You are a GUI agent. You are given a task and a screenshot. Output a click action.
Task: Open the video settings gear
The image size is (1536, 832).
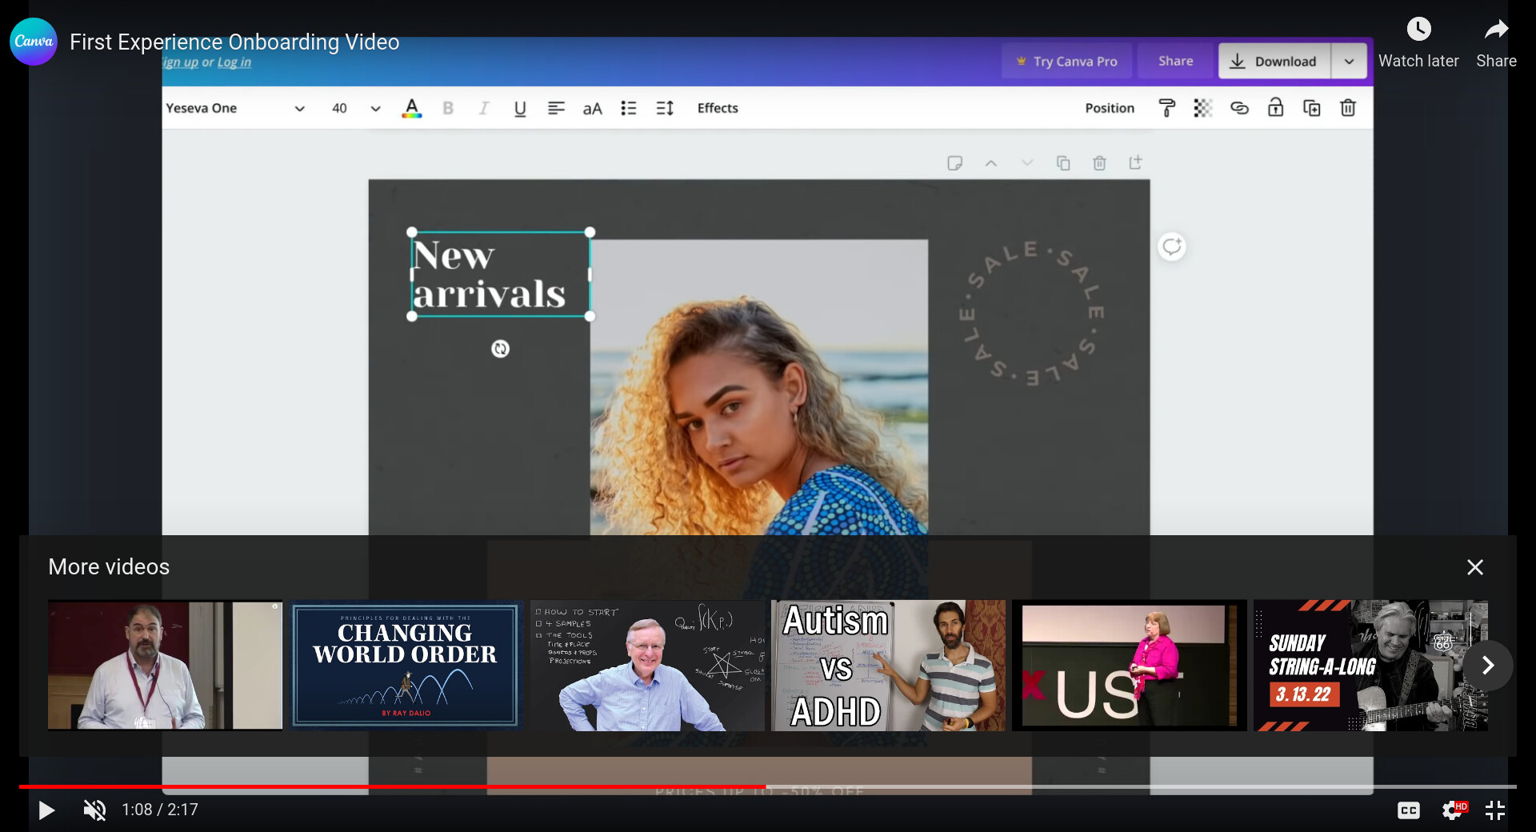[x=1452, y=810]
